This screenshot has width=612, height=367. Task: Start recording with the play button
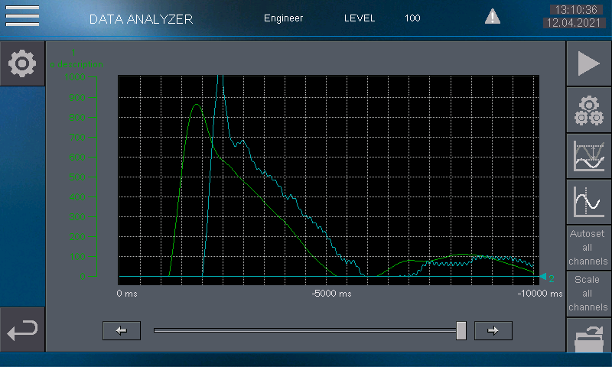(588, 64)
